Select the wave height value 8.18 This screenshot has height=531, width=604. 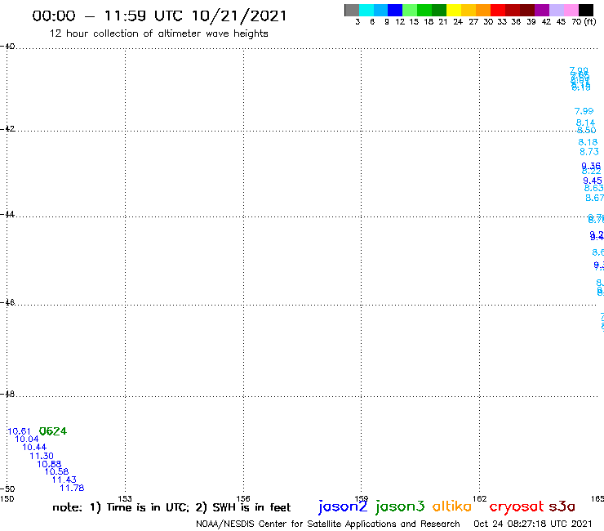coord(588,142)
